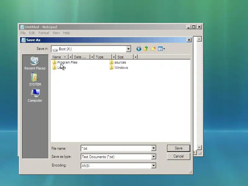The image size is (248, 186).
Task: Click the Notepad title bar icon
Action: point(22,27)
